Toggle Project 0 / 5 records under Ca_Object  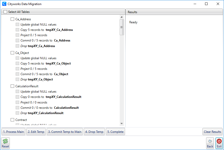pos(17,69)
